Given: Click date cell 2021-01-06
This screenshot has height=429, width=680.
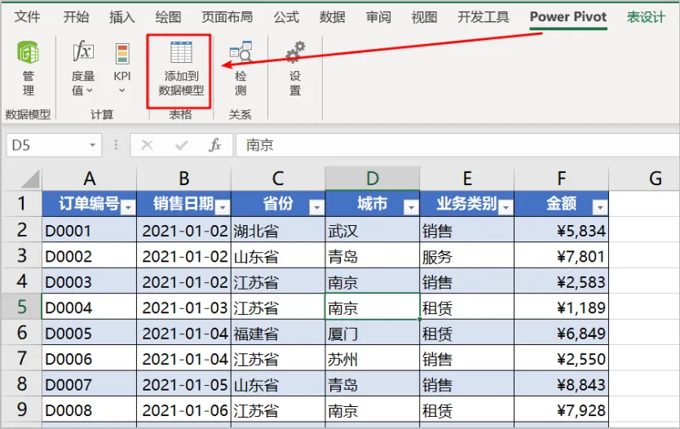Looking at the screenshot, I should tap(184, 409).
